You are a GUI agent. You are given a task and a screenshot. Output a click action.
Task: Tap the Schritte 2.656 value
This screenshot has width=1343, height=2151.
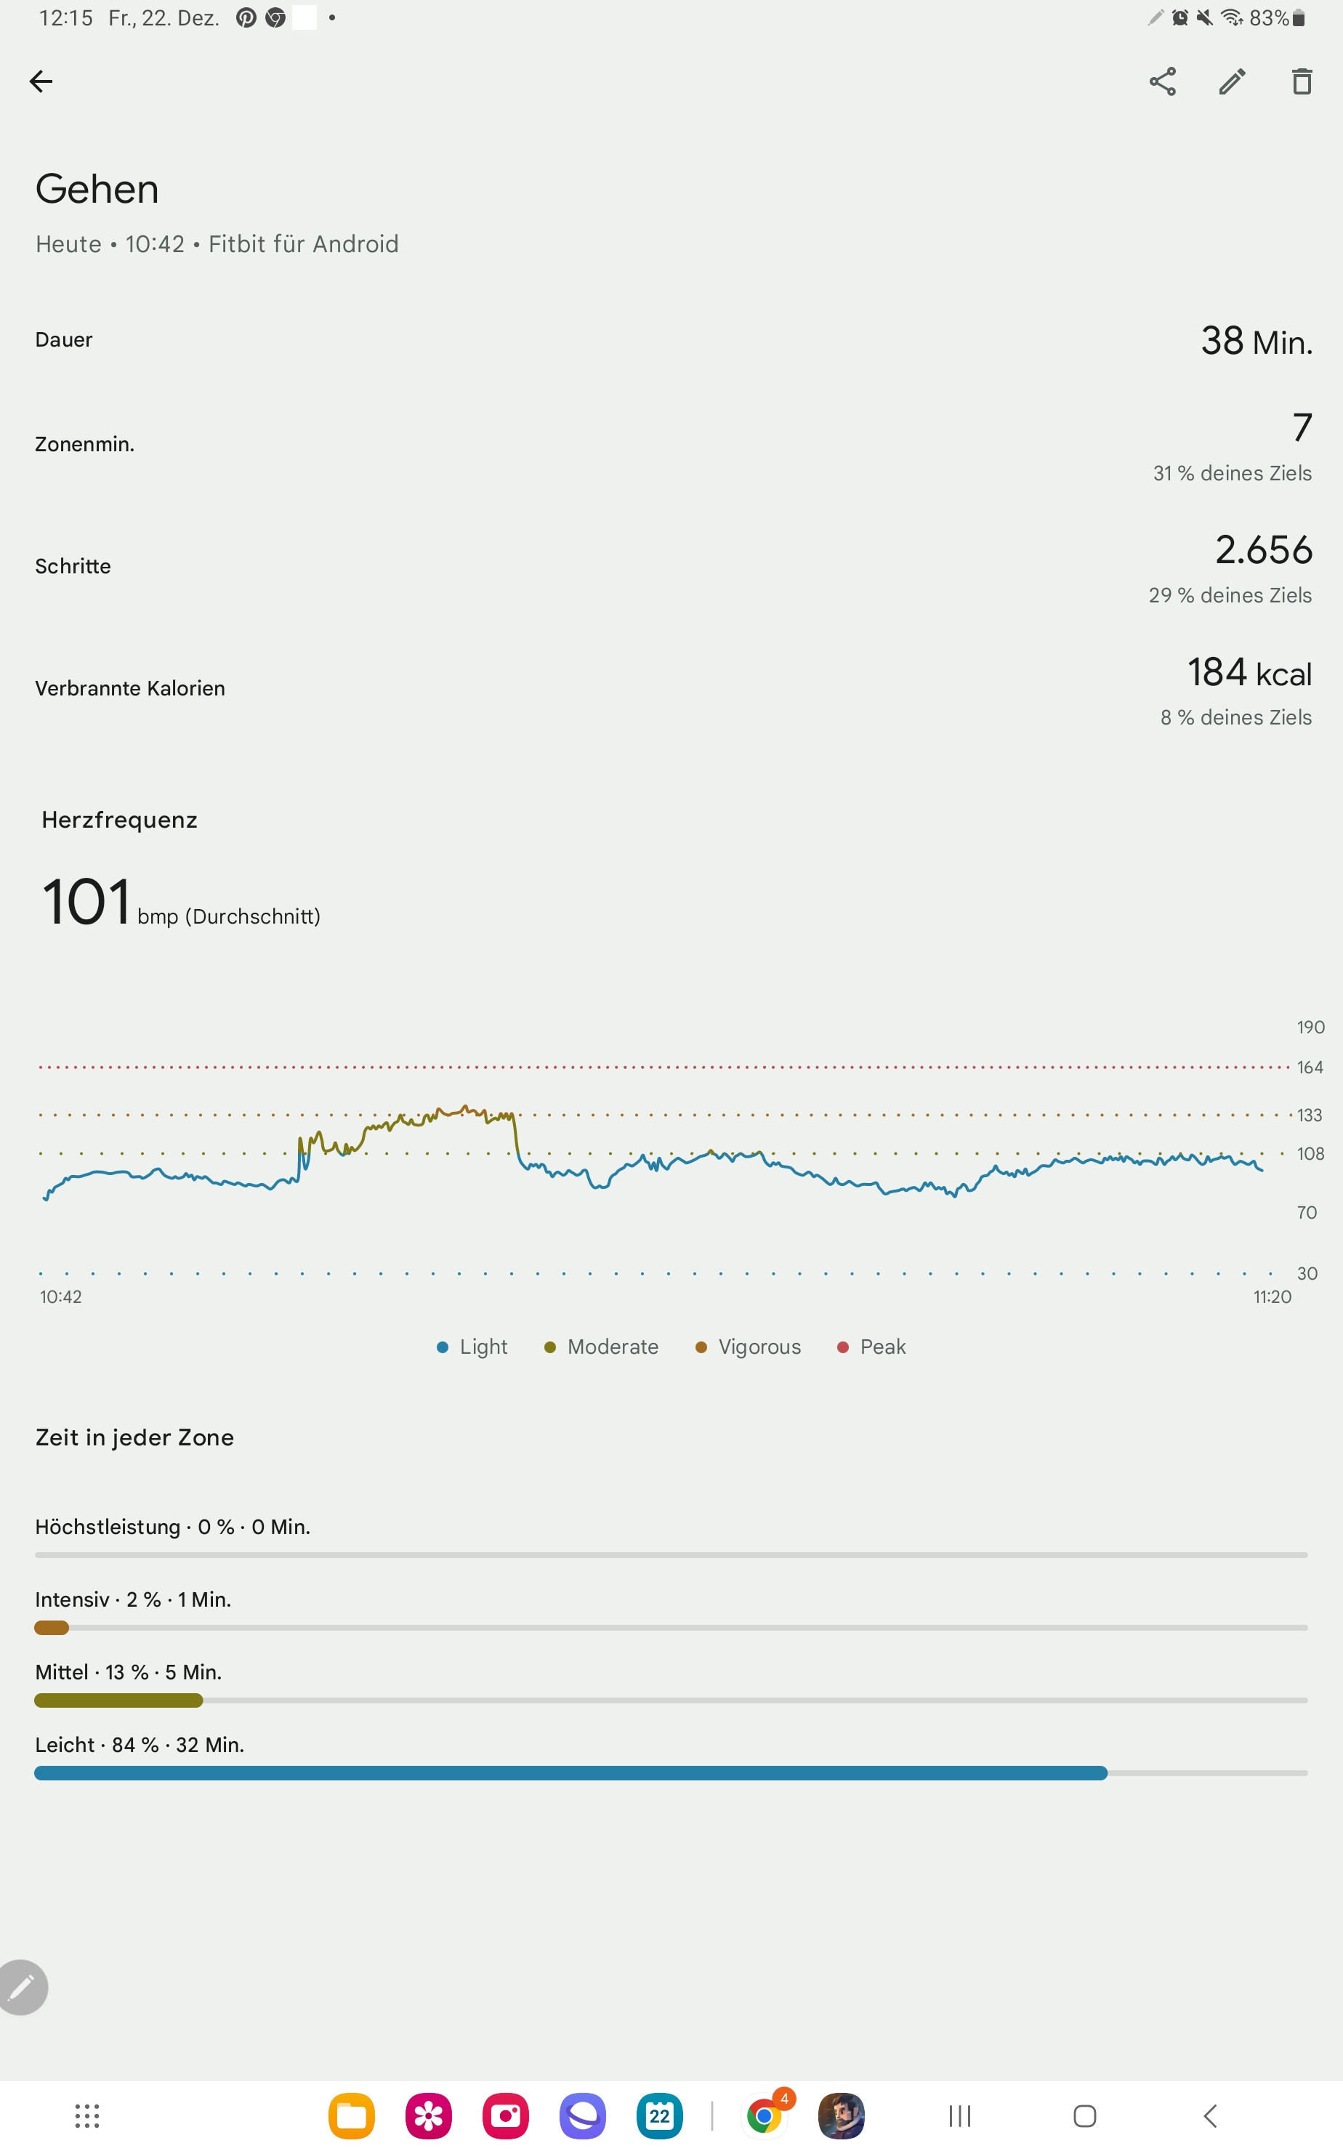click(1263, 549)
